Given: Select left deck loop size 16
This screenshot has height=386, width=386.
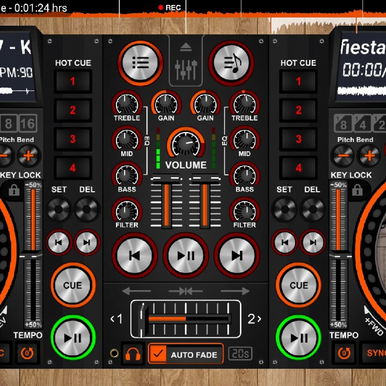Looking at the screenshot, I should click(28, 123).
